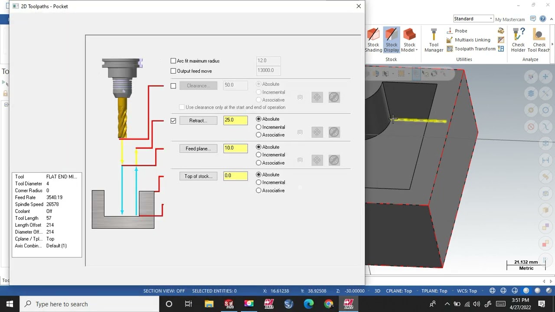Click the circle arc quick mask icon

pos(545,110)
